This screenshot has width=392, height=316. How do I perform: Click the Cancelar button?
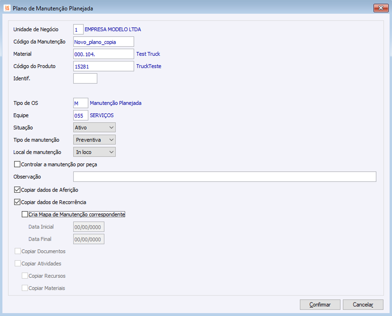[x=363, y=305]
